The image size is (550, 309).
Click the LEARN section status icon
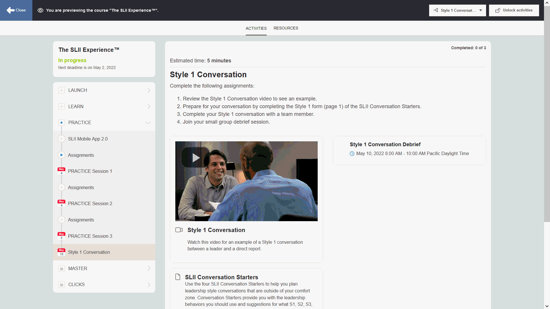61,106
